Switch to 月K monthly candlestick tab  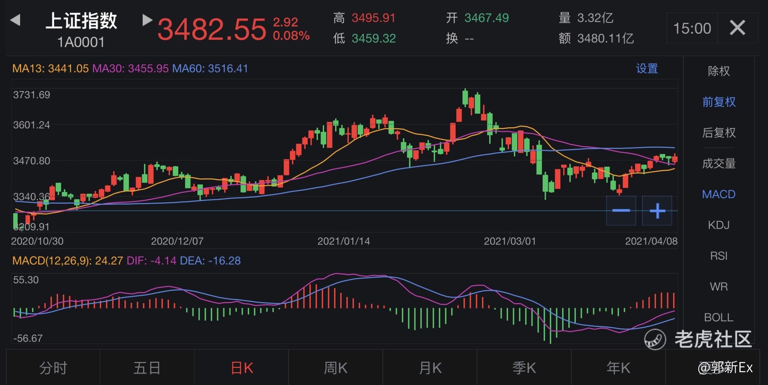point(430,368)
